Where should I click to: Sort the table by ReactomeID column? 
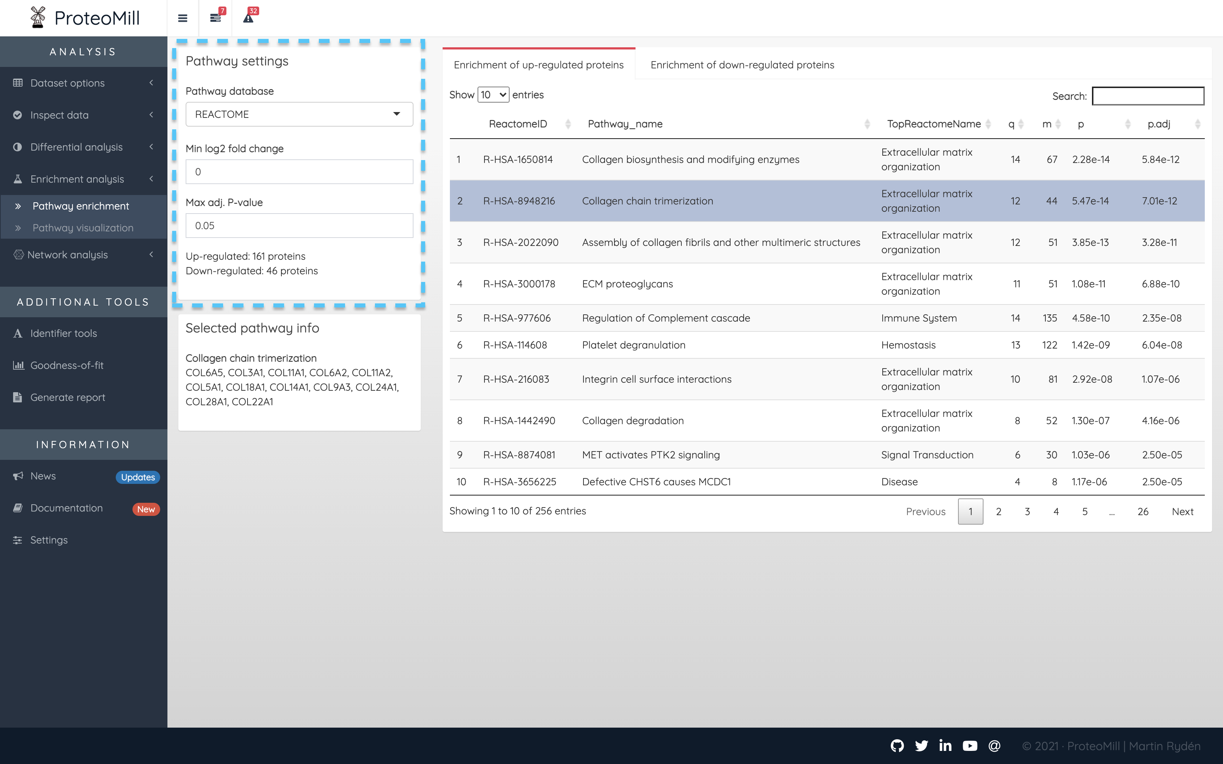518,124
